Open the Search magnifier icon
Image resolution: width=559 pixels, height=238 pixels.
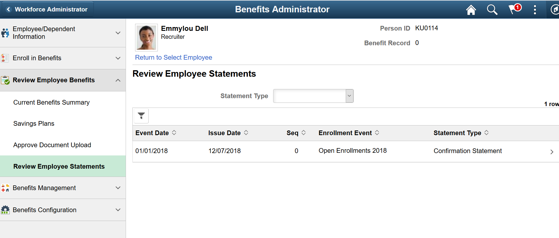click(x=492, y=10)
